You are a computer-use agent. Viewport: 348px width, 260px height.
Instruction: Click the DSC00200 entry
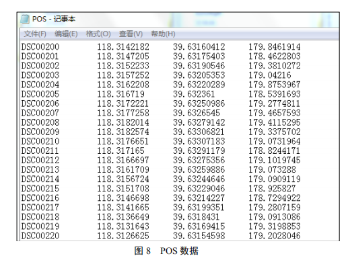[x=40, y=47]
